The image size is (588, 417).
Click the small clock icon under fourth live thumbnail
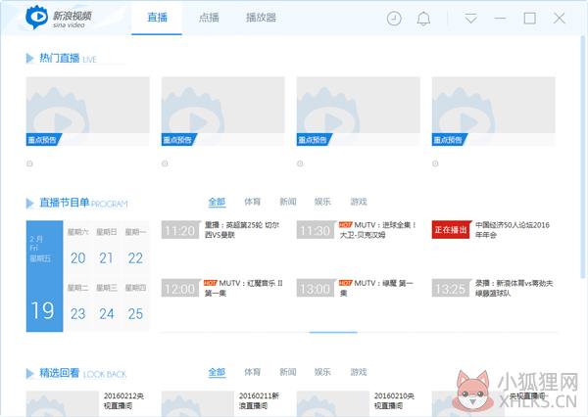(x=435, y=163)
